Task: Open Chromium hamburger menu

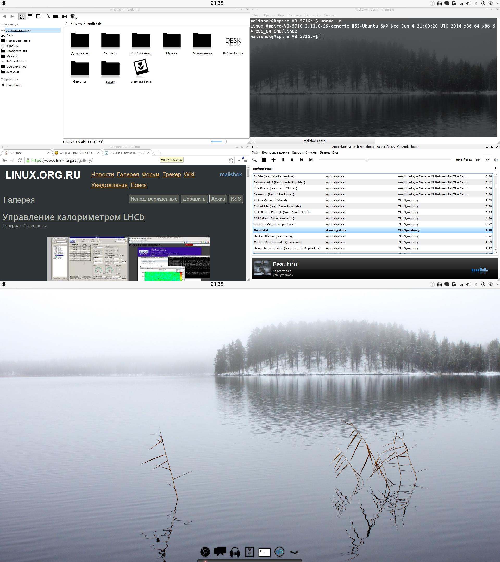Action: click(x=246, y=160)
